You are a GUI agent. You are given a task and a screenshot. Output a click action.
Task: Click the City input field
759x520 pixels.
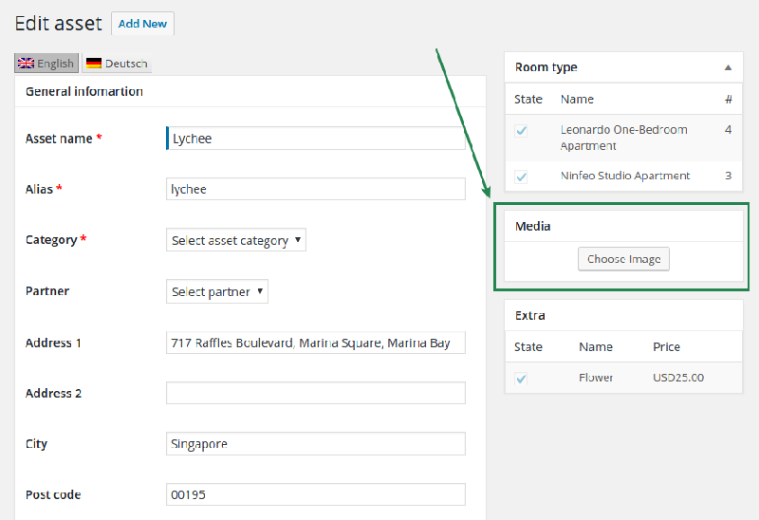[316, 444]
